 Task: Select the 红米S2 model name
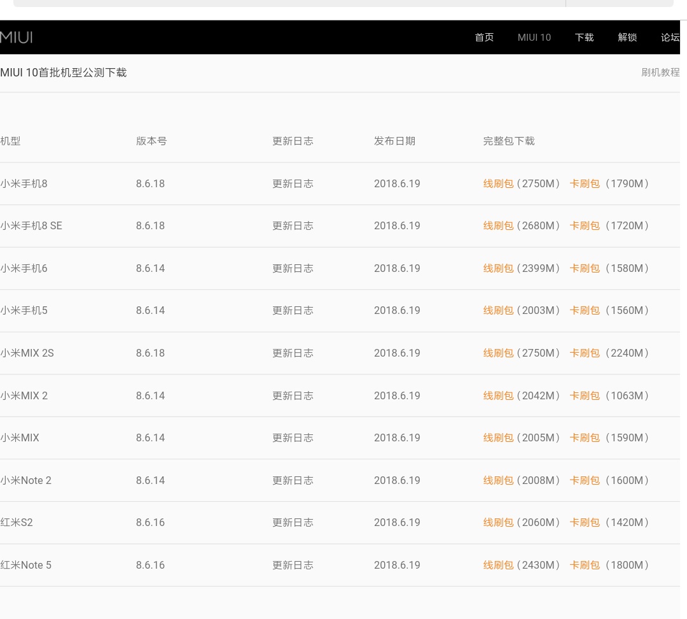pyautogui.click(x=16, y=522)
